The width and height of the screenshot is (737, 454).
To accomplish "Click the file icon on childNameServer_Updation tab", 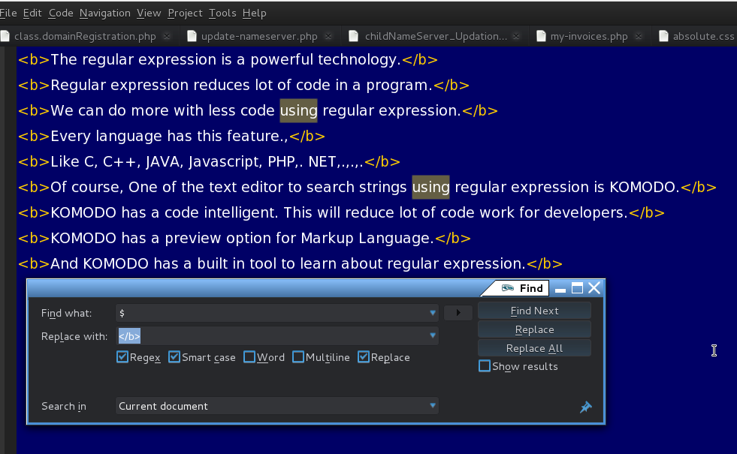I will [x=353, y=36].
